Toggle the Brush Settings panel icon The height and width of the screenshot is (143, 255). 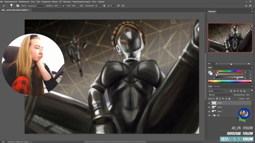click(x=18, y=6)
